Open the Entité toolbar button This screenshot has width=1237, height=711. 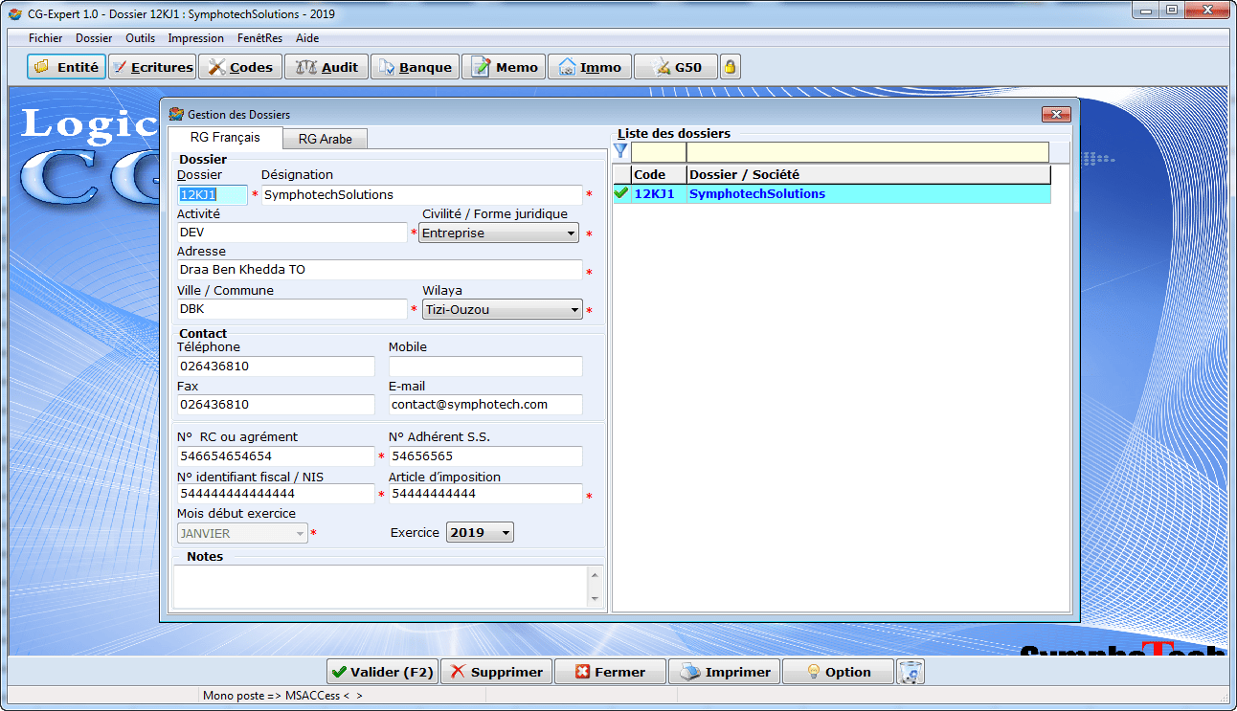(x=66, y=67)
